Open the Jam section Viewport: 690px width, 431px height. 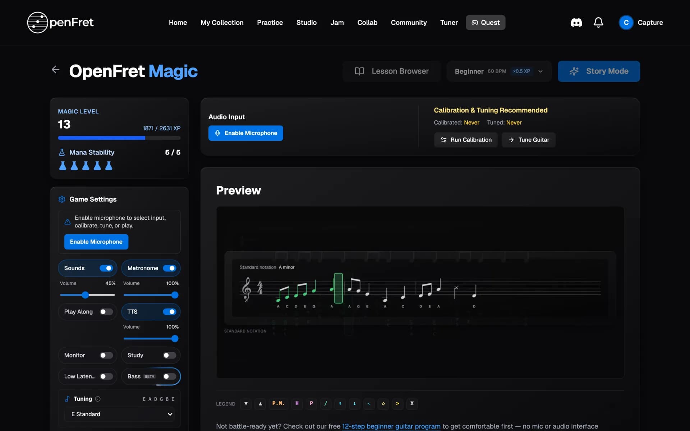point(337,23)
